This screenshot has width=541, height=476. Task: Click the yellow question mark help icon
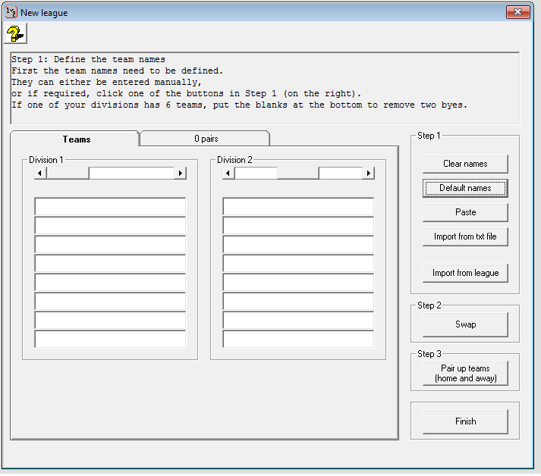[15, 33]
